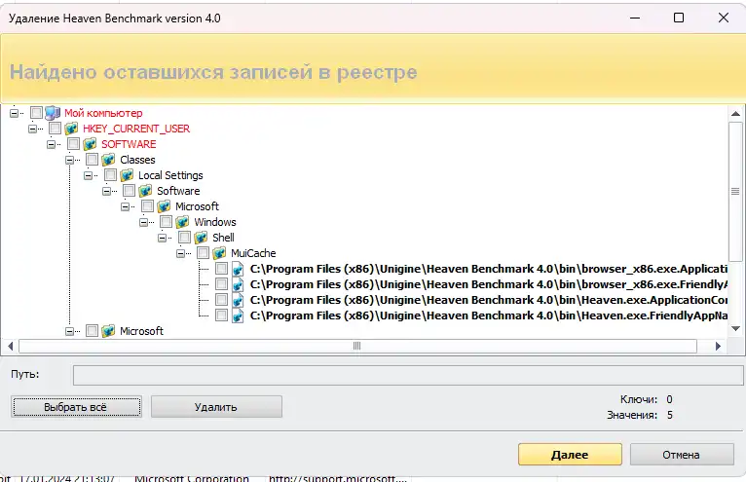
Task: Select checkbox for Heaven.exe.ApplicationCo value
Action: 221,300
